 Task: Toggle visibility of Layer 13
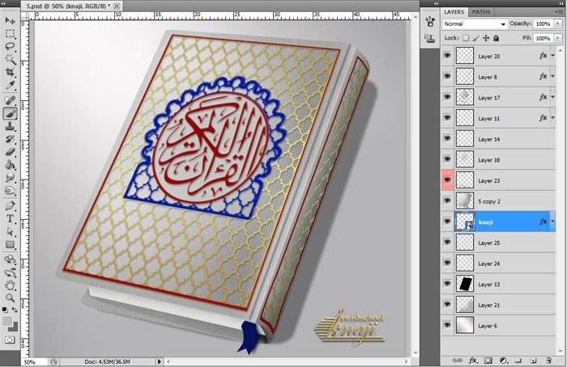(x=447, y=284)
